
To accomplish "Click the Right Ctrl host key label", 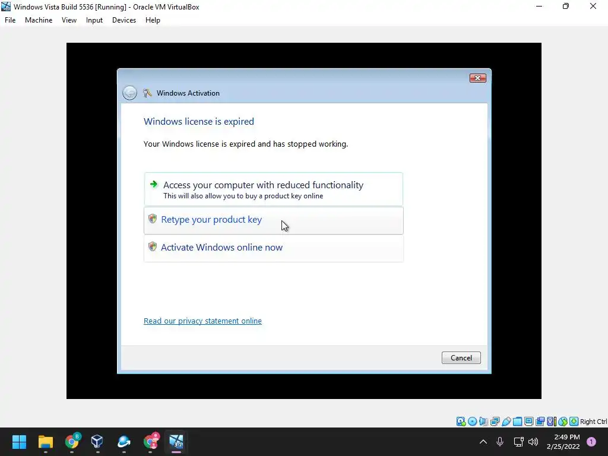I will click(x=593, y=422).
